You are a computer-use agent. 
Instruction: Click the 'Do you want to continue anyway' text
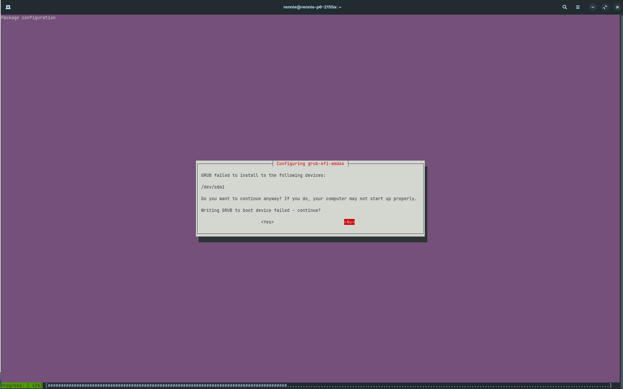[x=309, y=199]
